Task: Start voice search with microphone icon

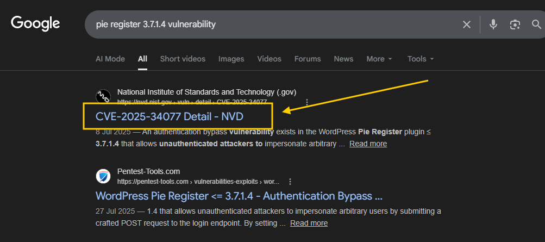Action: click(x=493, y=24)
